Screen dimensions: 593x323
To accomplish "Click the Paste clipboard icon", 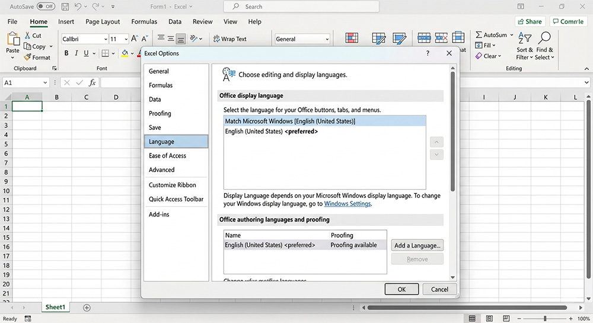I will pos(13,38).
